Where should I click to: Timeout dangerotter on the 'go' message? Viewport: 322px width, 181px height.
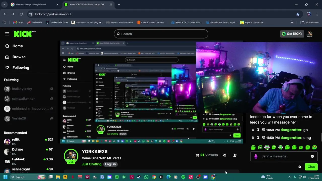click(258, 130)
